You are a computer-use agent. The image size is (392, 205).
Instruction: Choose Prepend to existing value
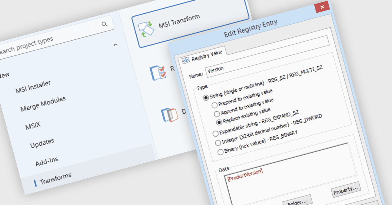point(214,105)
